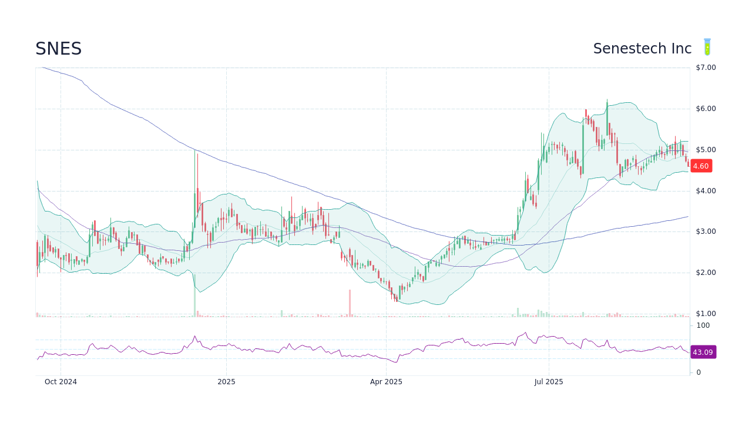
Task: Open the Apr 2025 date axis label
Action: point(386,381)
